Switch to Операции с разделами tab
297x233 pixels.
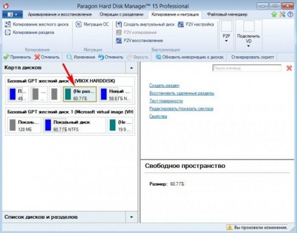tap(121, 14)
